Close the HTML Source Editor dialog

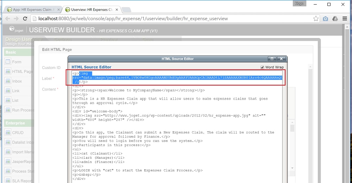pyautogui.click(x=281, y=59)
